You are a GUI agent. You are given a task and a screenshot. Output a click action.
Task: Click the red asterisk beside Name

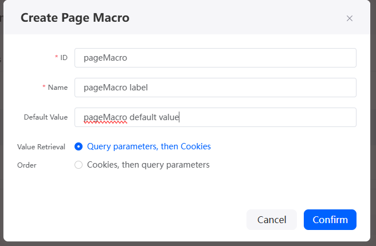44,86
